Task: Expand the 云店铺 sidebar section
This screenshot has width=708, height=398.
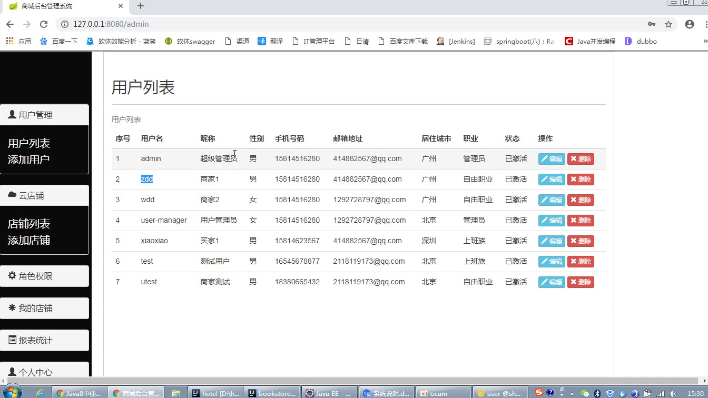Action: tap(44, 195)
